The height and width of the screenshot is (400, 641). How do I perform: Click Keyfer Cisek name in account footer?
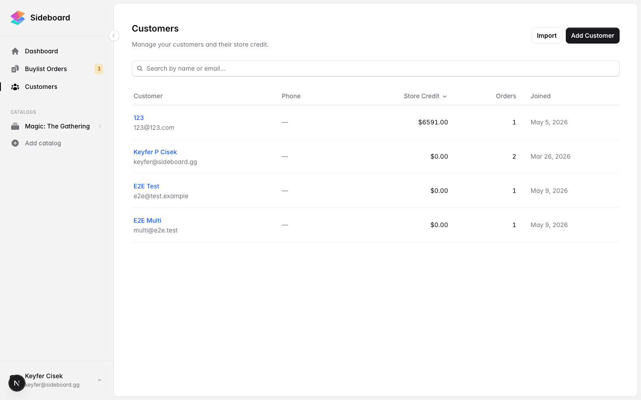coord(44,376)
